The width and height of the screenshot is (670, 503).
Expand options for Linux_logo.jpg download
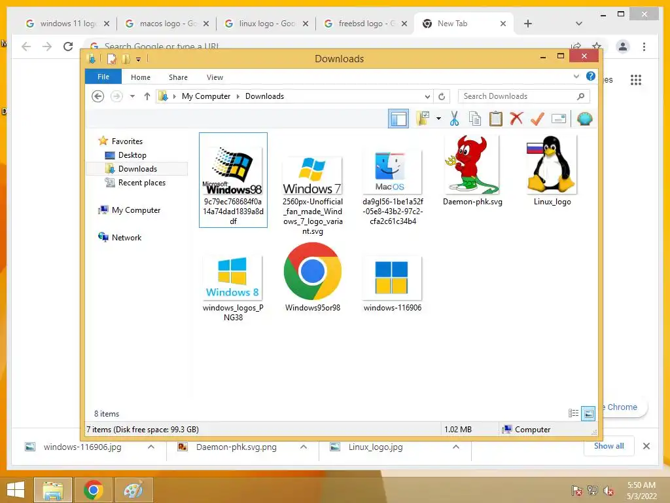click(456, 447)
